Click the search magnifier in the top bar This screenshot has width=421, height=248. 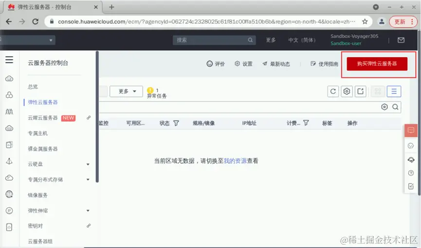[x=250, y=40]
